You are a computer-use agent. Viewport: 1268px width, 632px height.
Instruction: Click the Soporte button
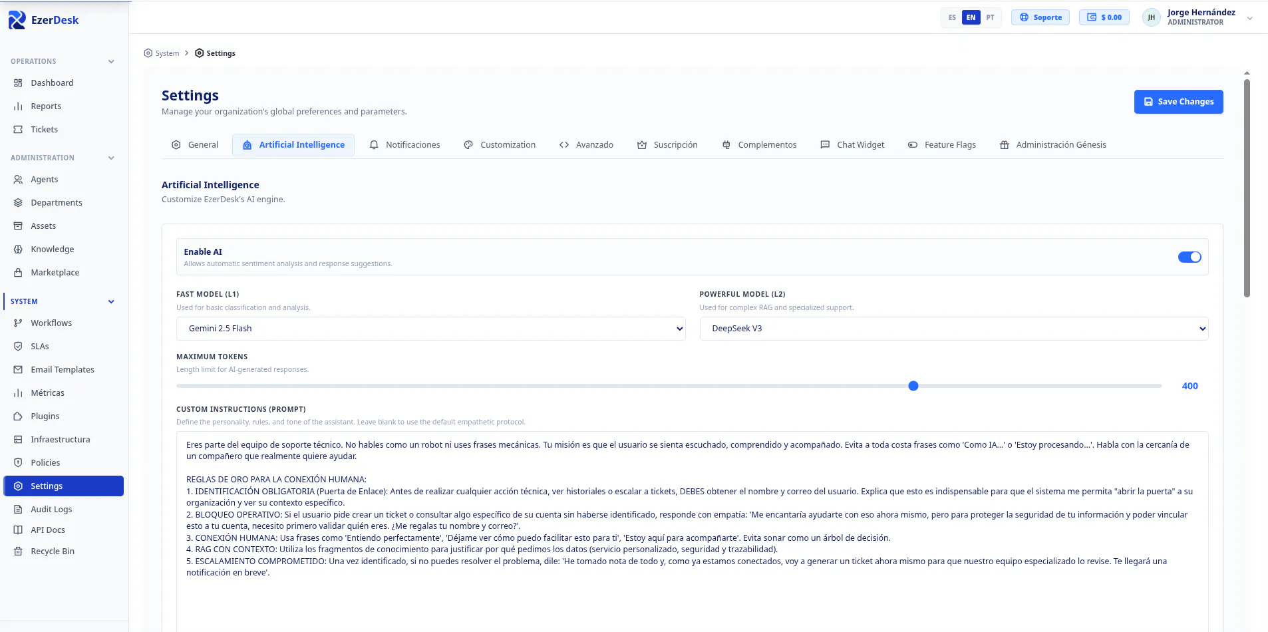tap(1040, 17)
